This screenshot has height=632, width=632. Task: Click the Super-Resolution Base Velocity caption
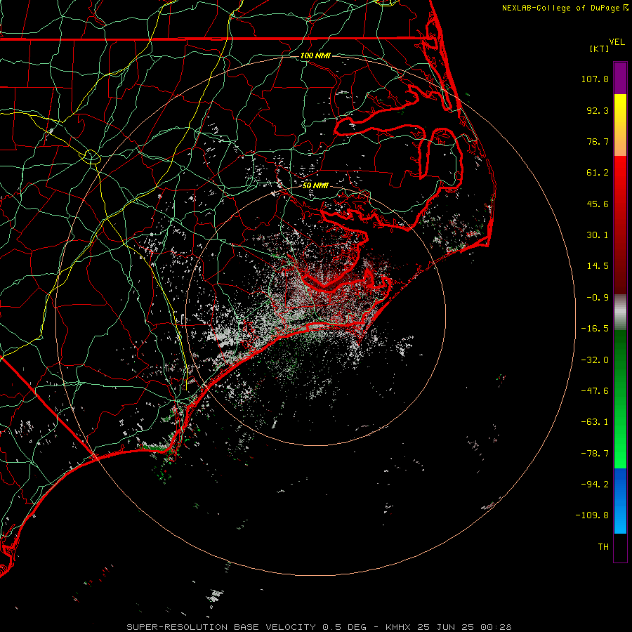click(319, 627)
